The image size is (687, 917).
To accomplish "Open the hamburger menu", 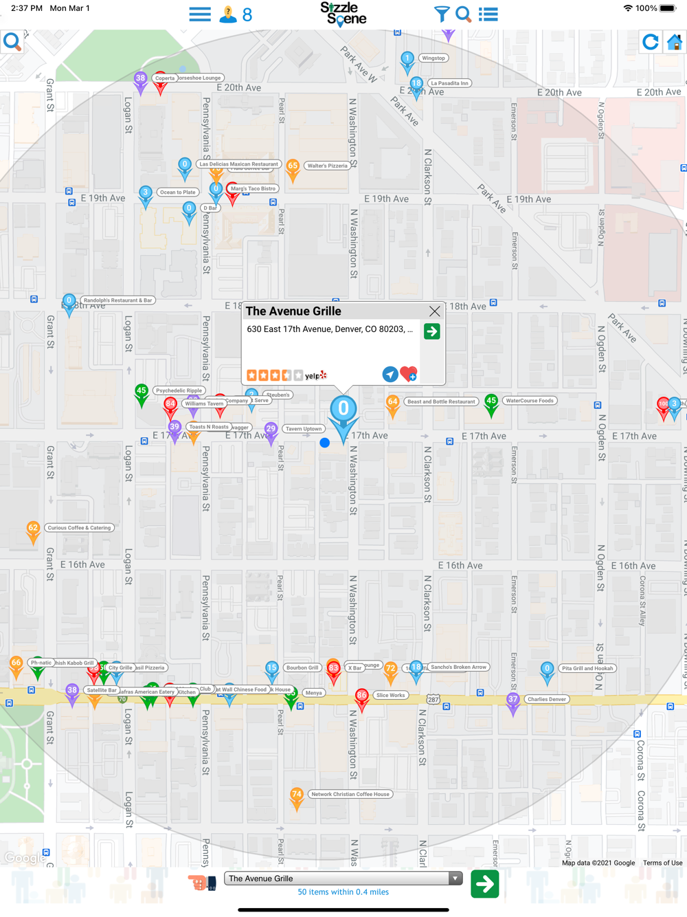I will point(200,14).
